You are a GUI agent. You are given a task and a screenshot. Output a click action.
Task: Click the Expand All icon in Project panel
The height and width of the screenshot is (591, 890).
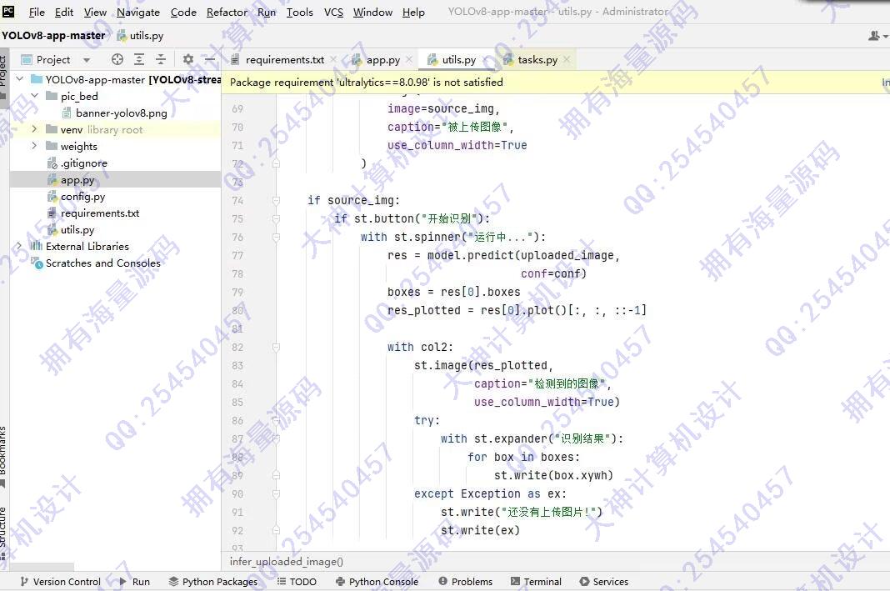pos(139,59)
